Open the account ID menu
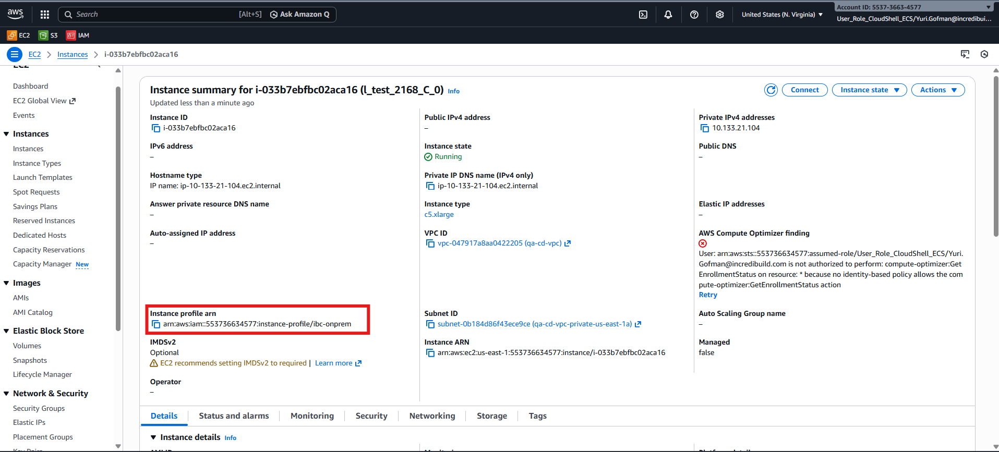Viewport: 999px width, 452px height. pyautogui.click(x=914, y=7)
